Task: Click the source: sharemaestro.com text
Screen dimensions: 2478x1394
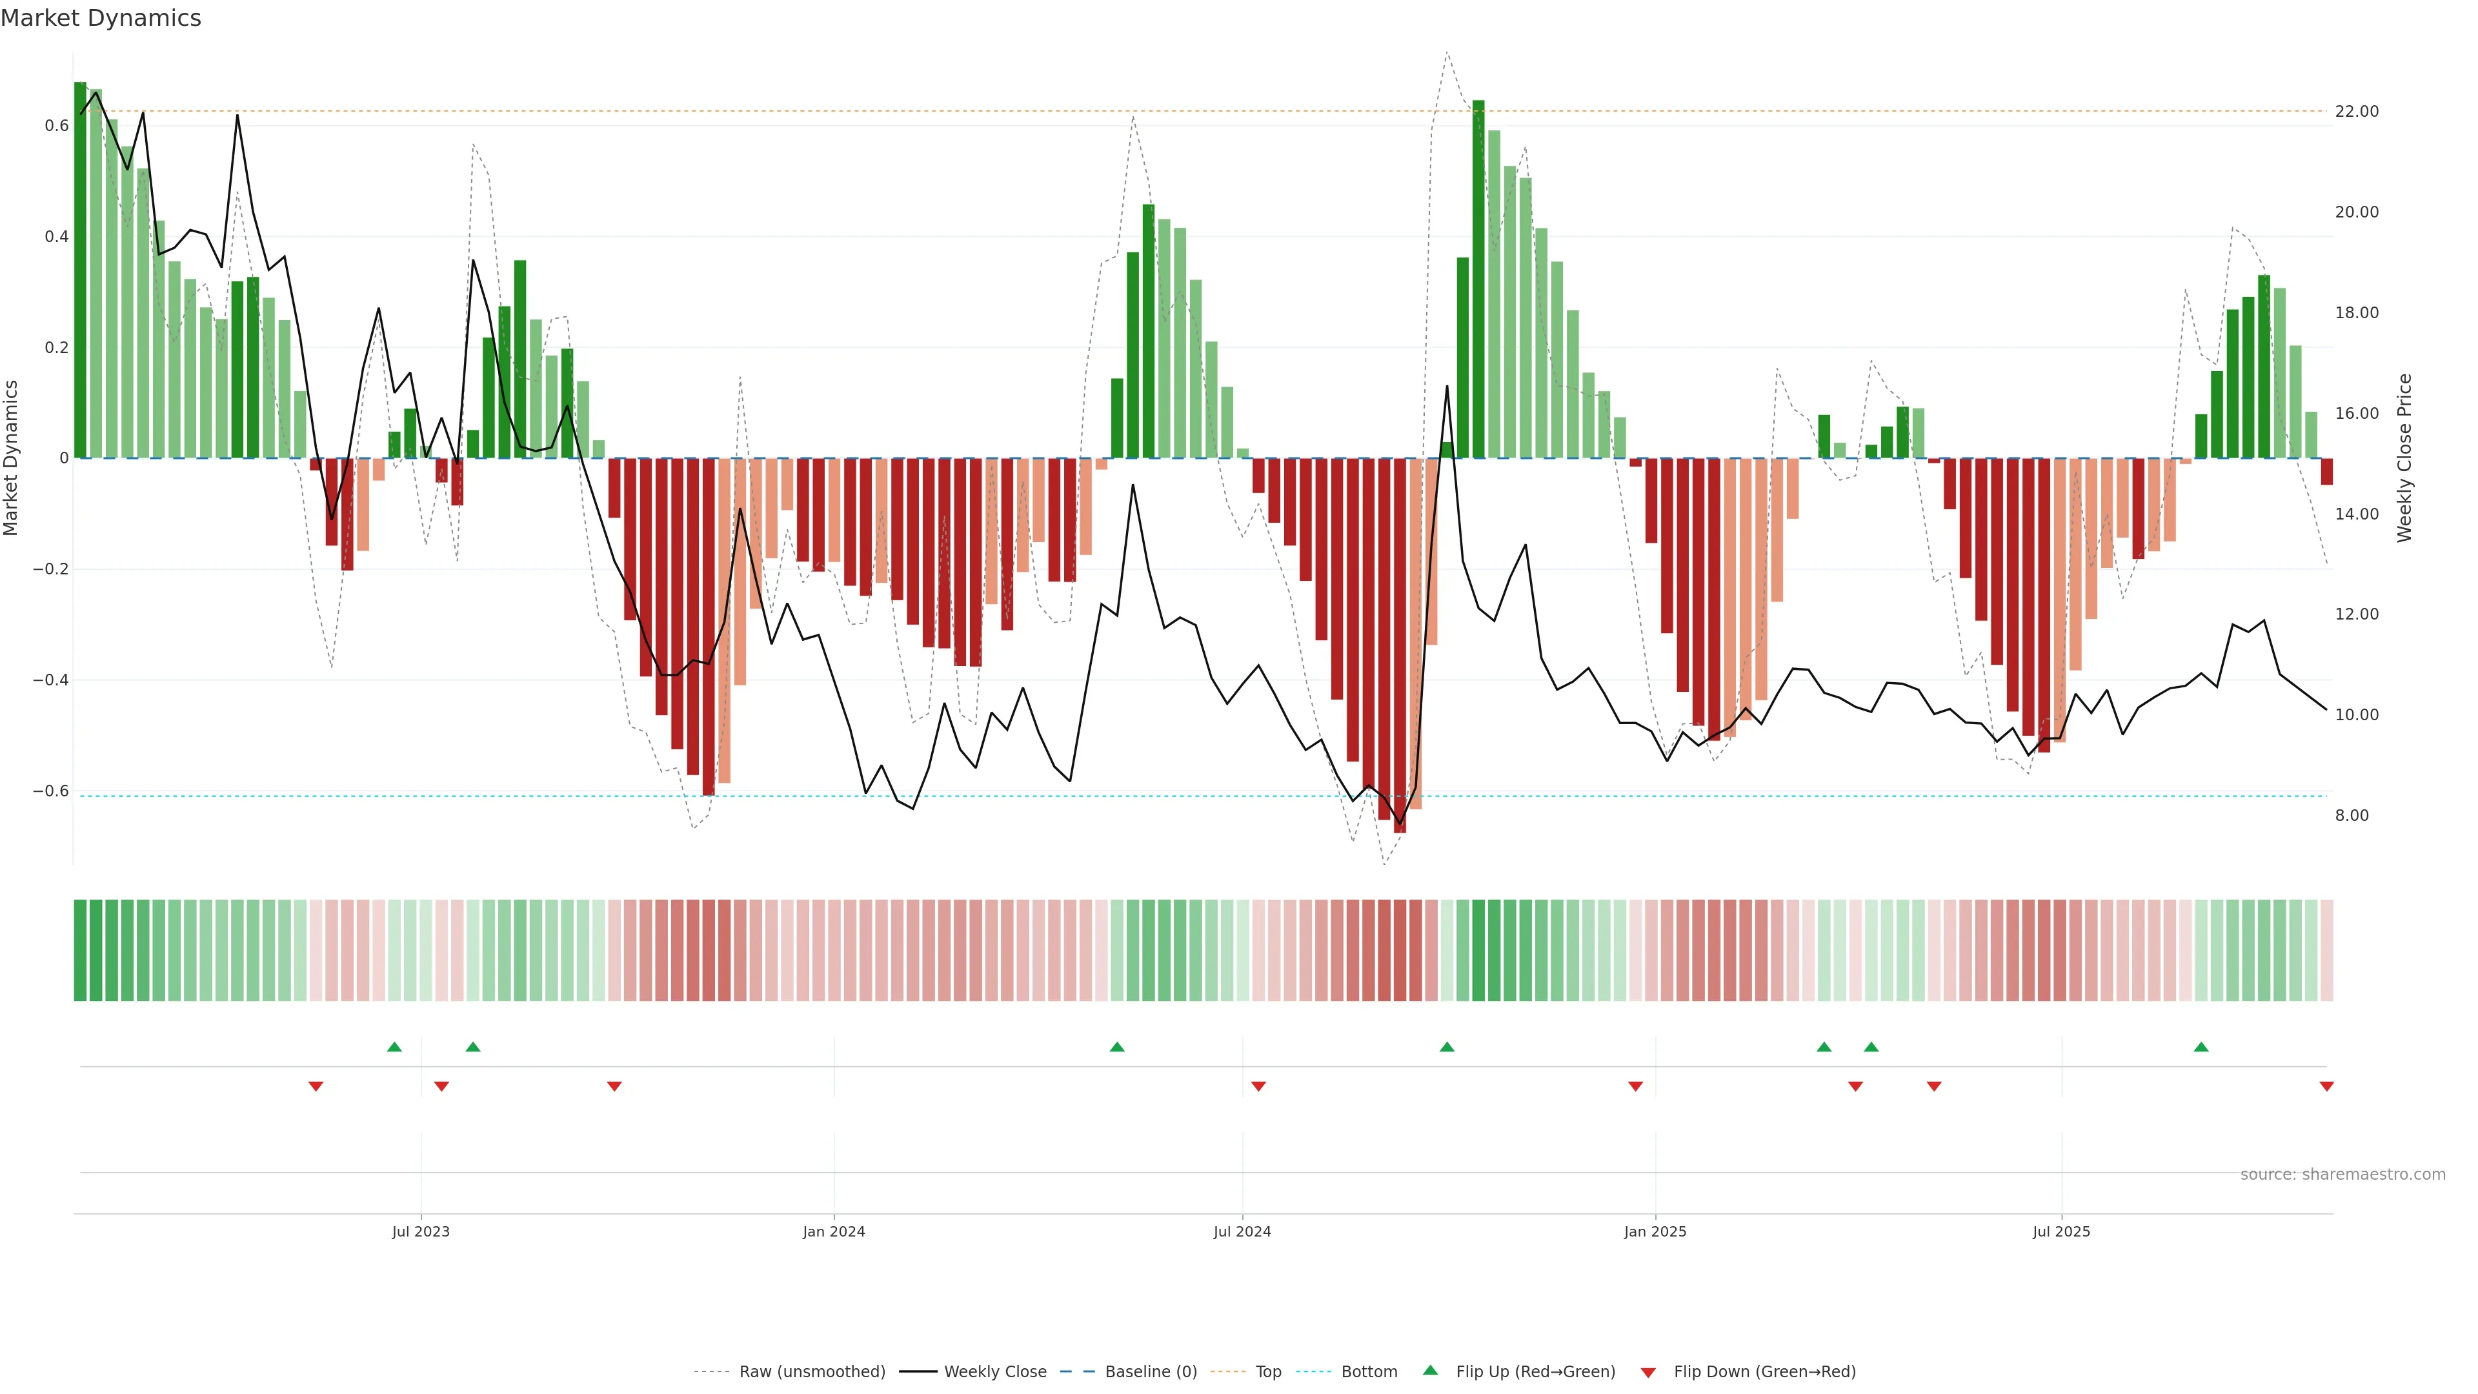Action: [x=2342, y=1174]
